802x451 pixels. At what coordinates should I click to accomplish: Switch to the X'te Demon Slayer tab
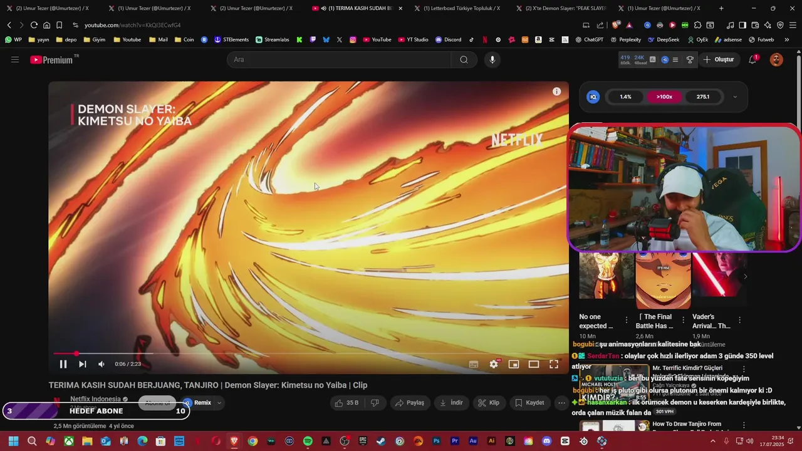click(564, 8)
